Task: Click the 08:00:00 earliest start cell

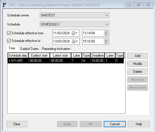Action: (x=39, y=61)
